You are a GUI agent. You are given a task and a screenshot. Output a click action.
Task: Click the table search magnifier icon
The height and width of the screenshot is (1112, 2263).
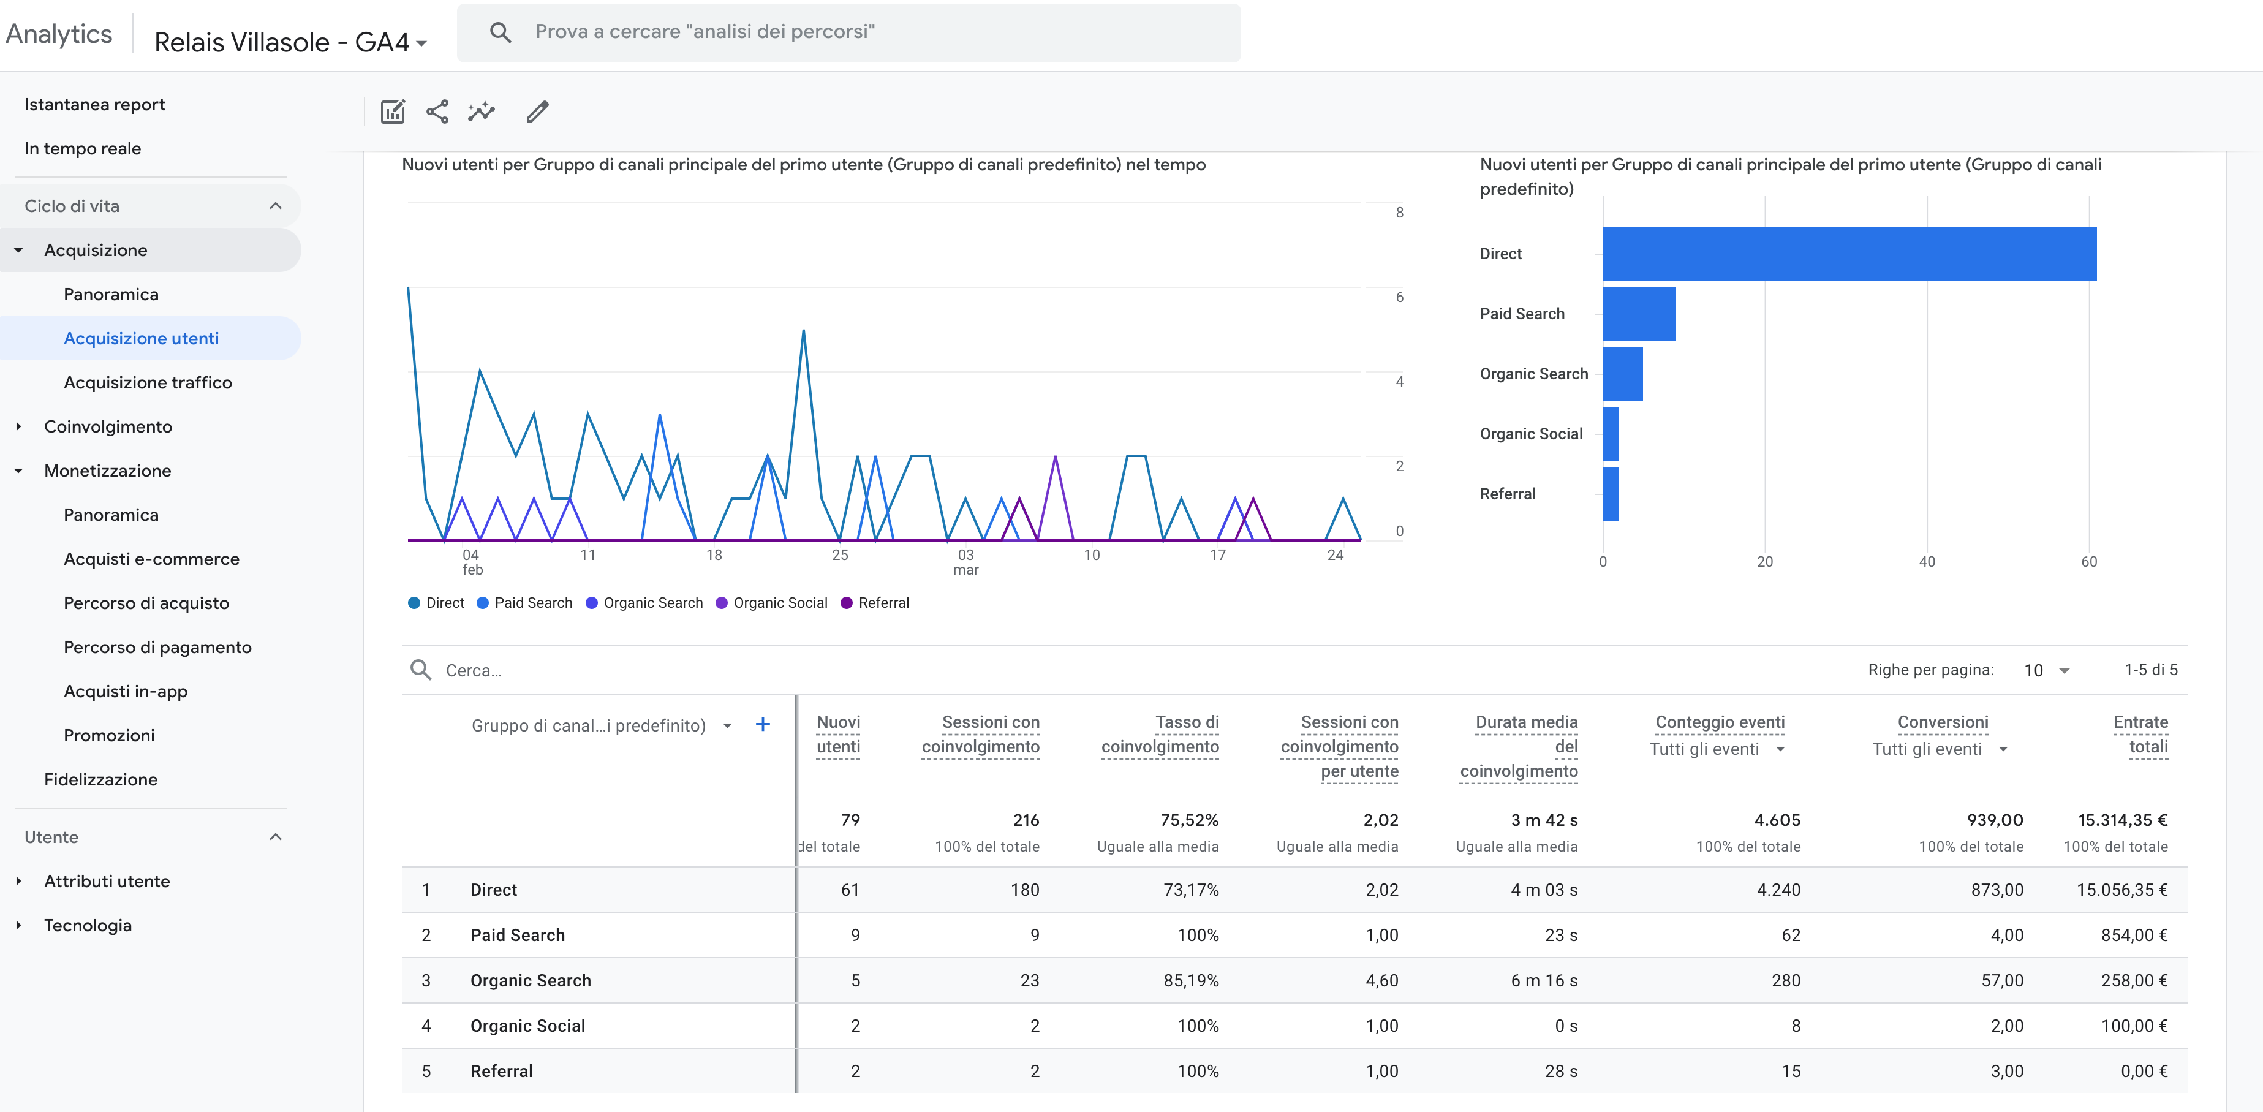tap(421, 670)
